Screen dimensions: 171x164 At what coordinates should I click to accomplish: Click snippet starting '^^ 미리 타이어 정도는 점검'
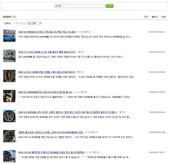coord(75,97)
